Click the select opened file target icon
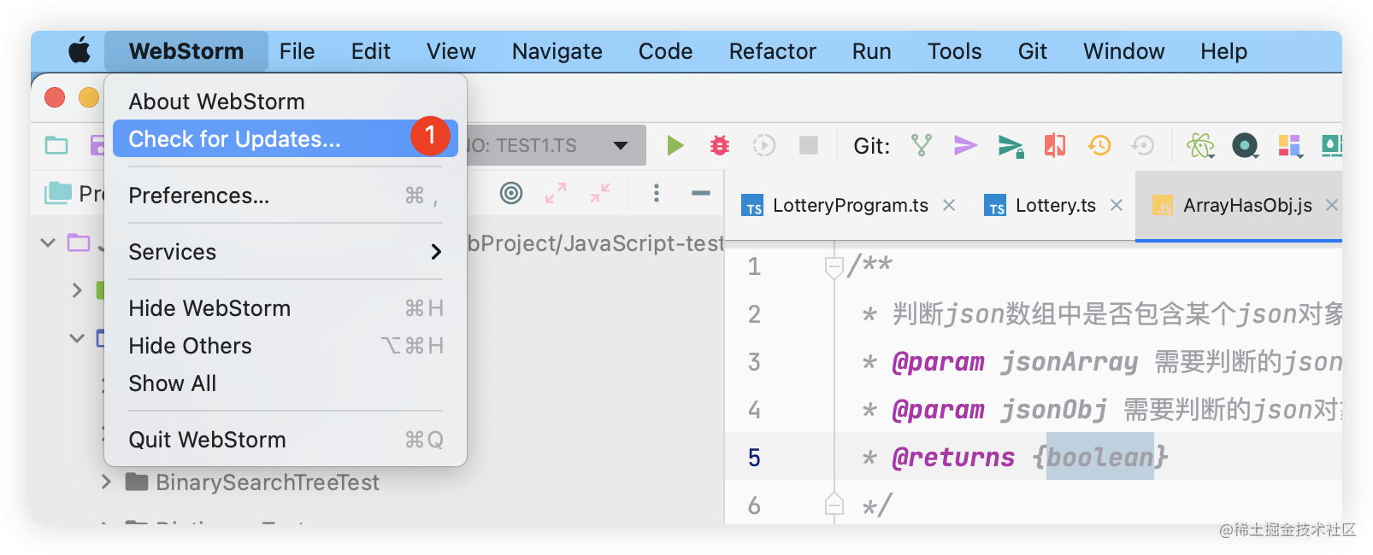 click(511, 194)
